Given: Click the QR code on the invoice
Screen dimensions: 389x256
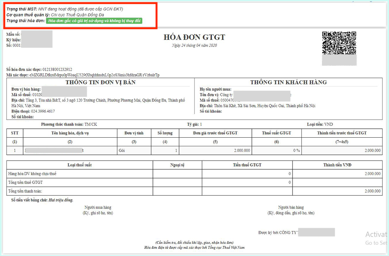Looking at the screenshot, I should [339, 43].
